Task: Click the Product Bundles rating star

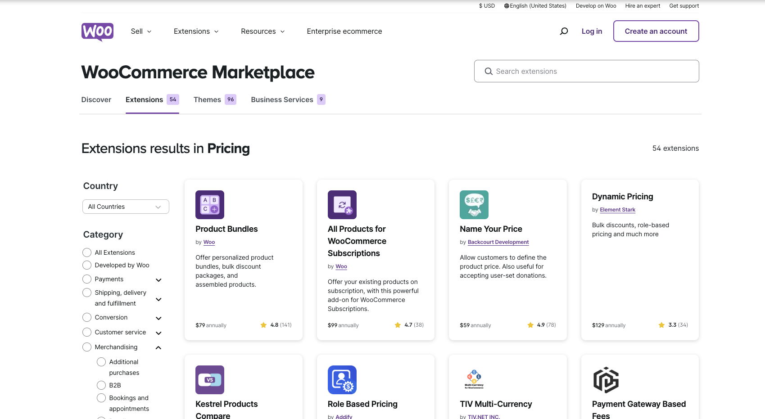Action: pos(263,325)
